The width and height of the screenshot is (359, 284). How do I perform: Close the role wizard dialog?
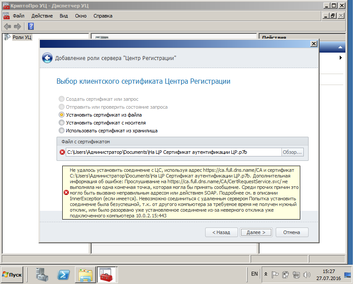(314, 43)
